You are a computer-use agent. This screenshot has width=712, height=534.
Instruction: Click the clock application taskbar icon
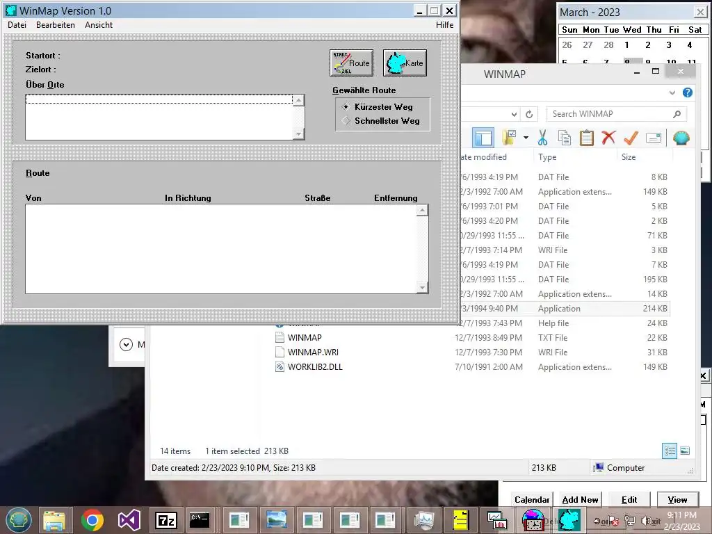pyautogui.click(x=533, y=520)
